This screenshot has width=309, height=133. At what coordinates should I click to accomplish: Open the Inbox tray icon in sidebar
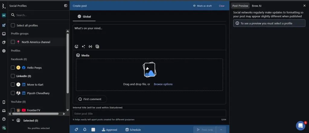(x=4, y=34)
